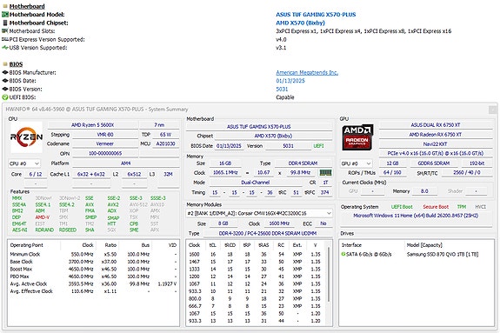Click the memory timings table scrollbar
Viewport: 500px width, 333px height.
click(329, 274)
